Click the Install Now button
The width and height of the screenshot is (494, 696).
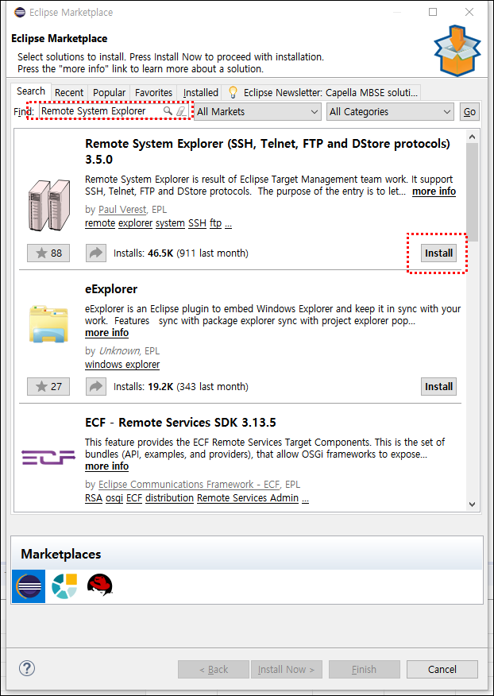[286, 669]
